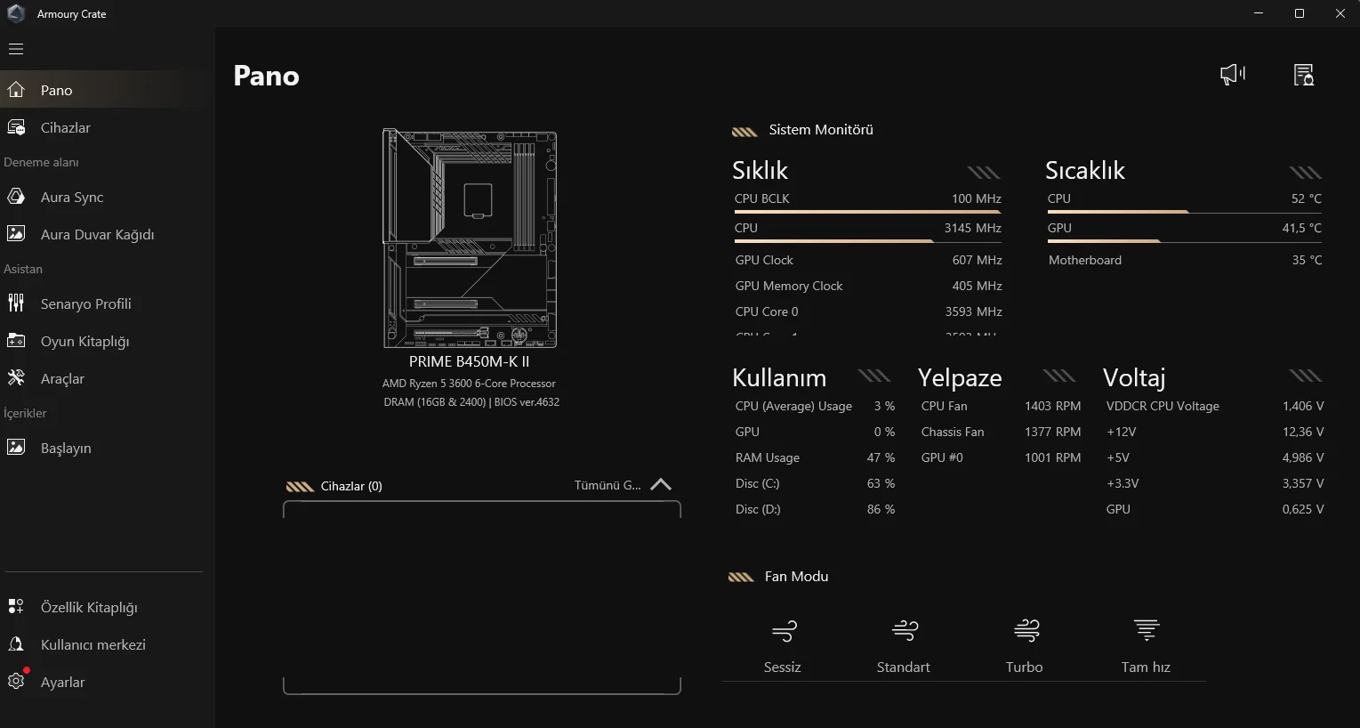Expand the Sıklık section striped arrow
This screenshot has width=1360, height=728.
(x=984, y=173)
